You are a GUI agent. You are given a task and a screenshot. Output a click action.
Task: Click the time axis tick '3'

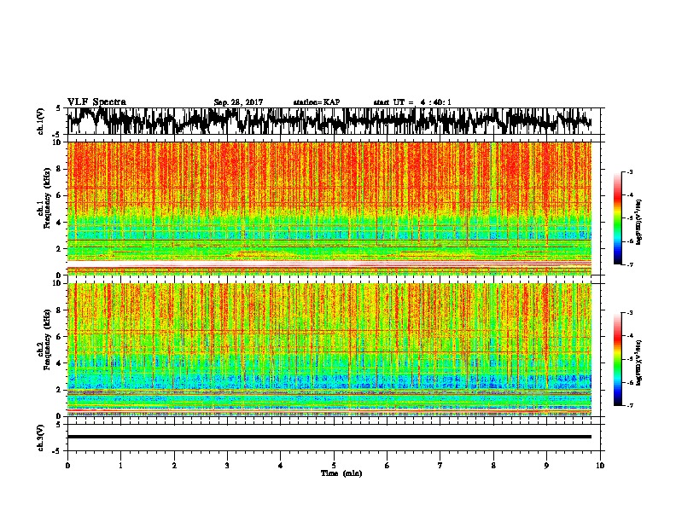227,466
